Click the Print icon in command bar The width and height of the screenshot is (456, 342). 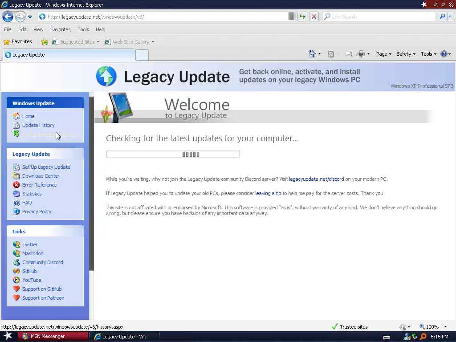click(x=361, y=54)
